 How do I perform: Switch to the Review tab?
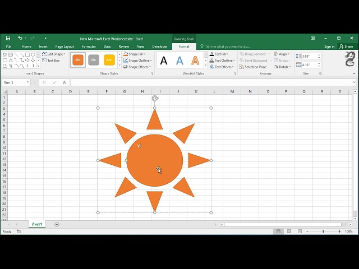click(x=123, y=47)
